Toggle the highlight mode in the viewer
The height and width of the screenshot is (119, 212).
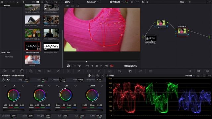point(78,6)
